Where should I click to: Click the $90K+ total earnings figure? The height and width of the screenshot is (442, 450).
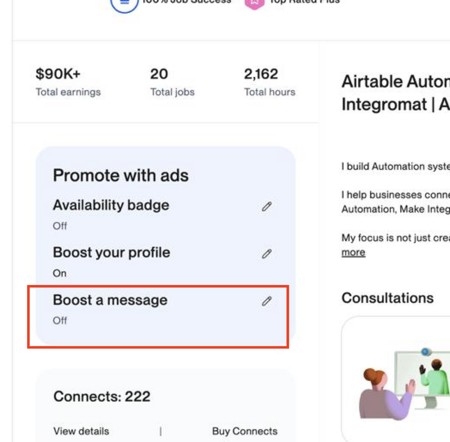pyautogui.click(x=58, y=74)
